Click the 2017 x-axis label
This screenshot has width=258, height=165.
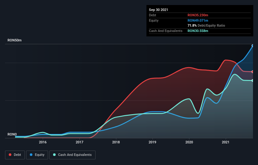point(80,142)
